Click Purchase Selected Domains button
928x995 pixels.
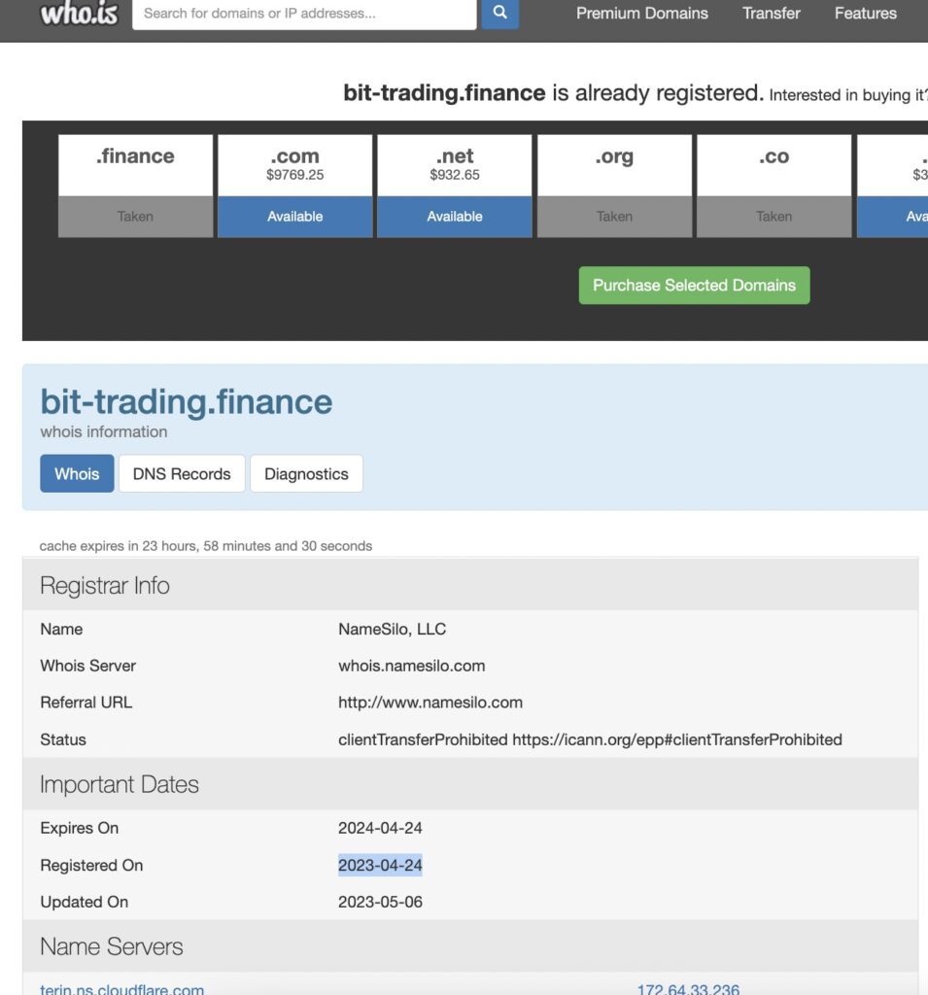point(695,286)
